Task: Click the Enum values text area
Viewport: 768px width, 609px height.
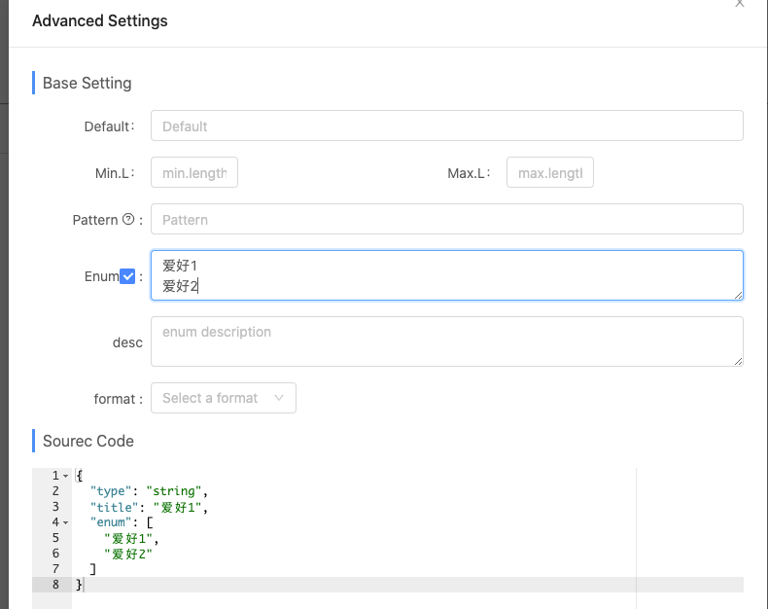Action: pyautogui.click(x=446, y=275)
